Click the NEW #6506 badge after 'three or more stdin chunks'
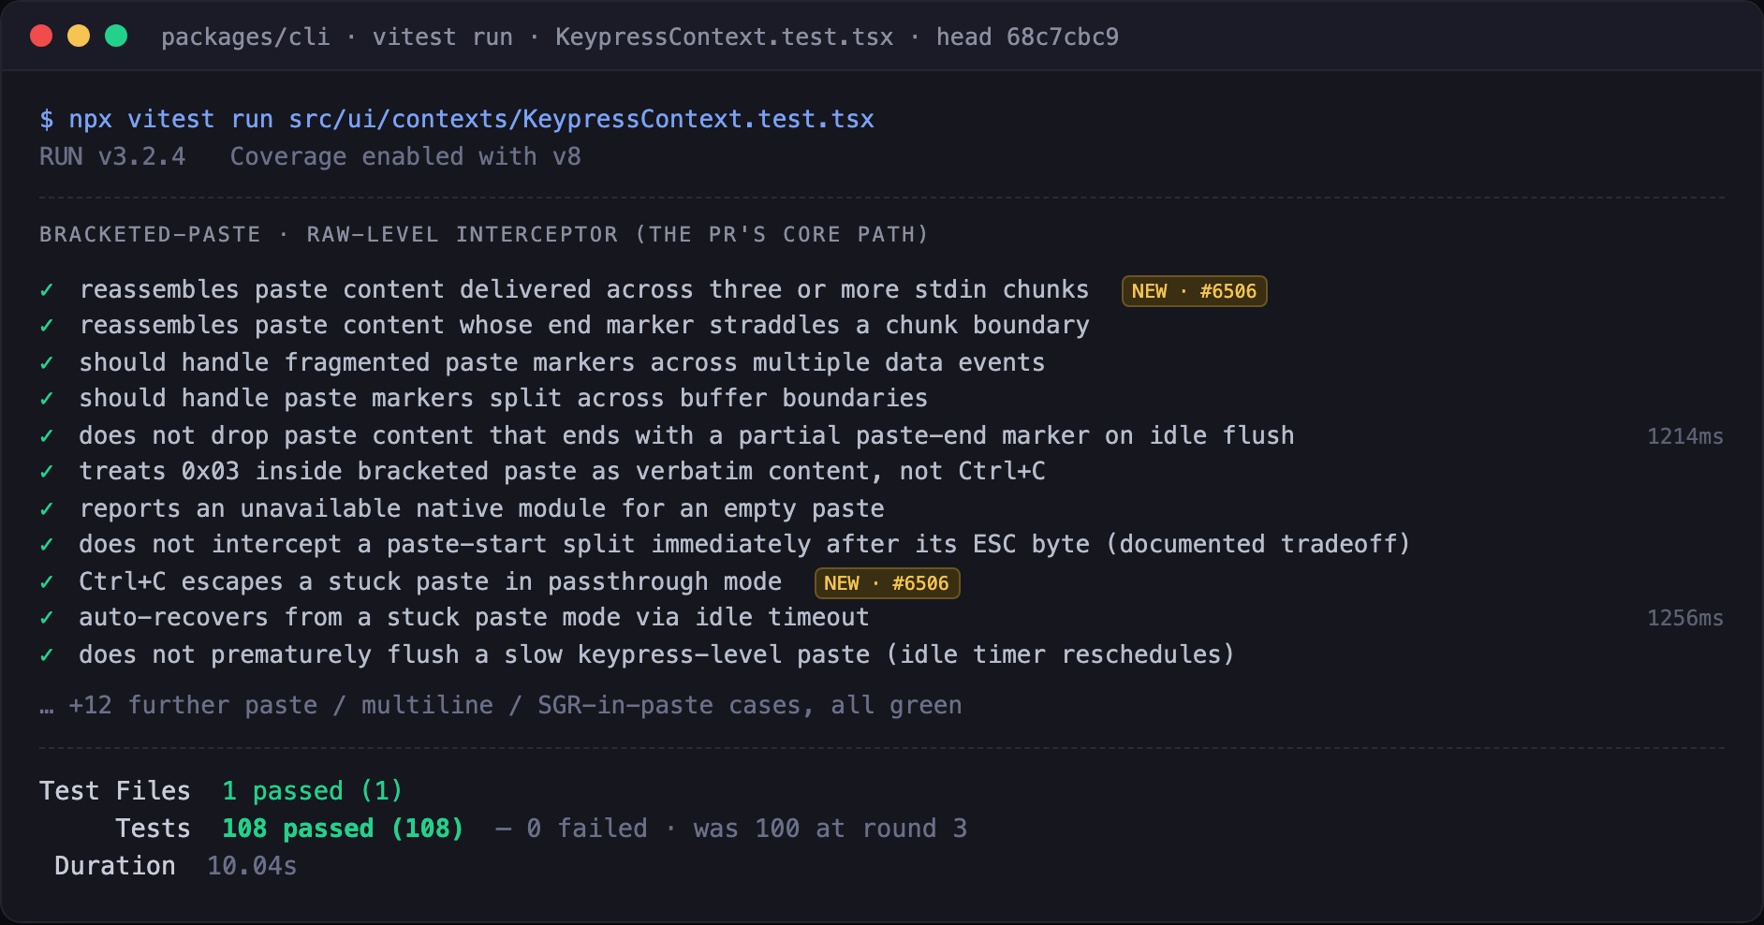 (1194, 291)
